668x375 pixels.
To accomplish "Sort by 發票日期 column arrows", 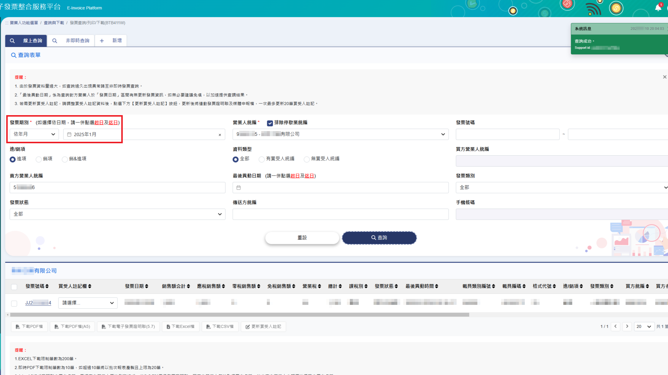I will pyautogui.click(x=147, y=286).
